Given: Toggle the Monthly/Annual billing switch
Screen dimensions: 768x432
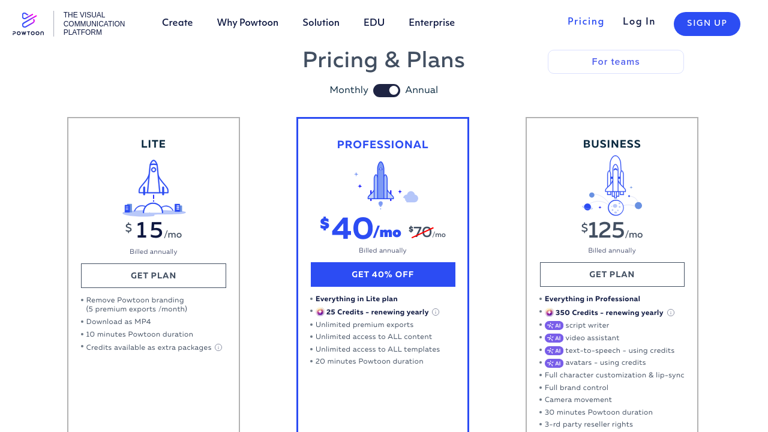Looking at the screenshot, I should click(x=386, y=91).
